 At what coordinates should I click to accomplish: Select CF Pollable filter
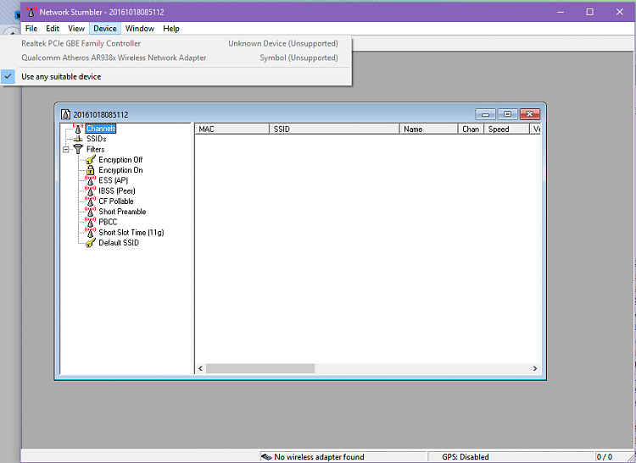tap(116, 201)
